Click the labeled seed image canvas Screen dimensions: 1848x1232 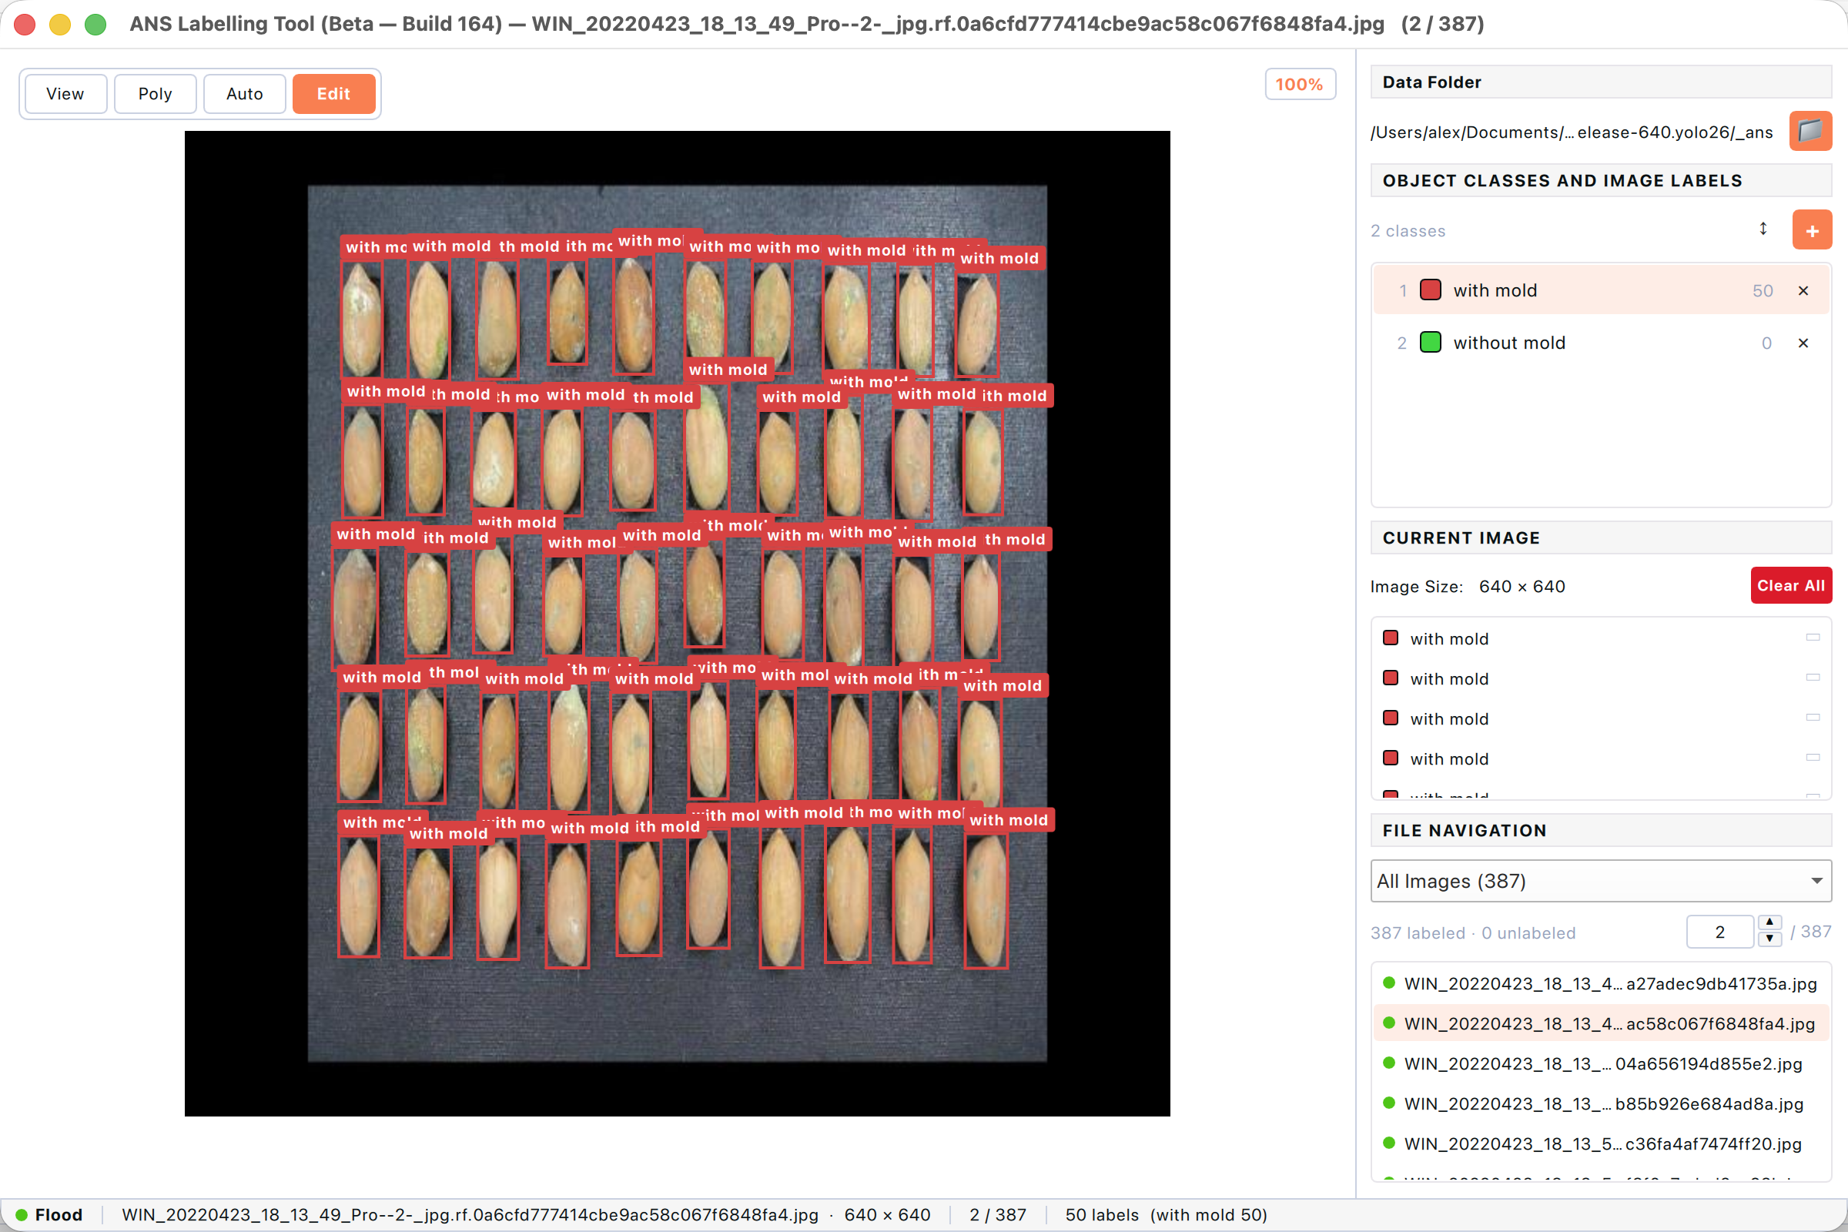click(678, 623)
